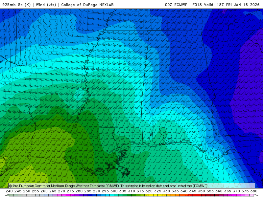Click the 335 value on the color scale
Image resolution: width=263 pixels, height=197 pixels.
click(175, 191)
